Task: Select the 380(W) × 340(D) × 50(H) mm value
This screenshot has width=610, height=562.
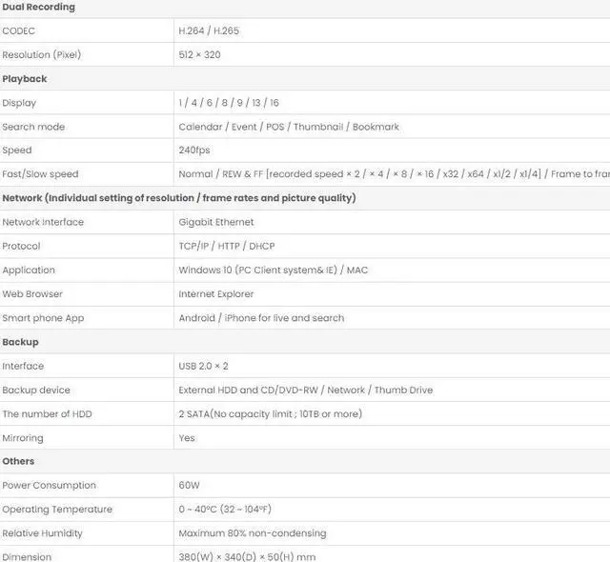Action: (247, 557)
